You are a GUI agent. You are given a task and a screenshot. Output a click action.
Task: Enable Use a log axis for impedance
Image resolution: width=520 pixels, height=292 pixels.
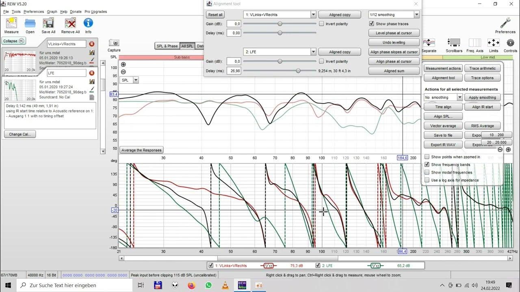pos(427,180)
